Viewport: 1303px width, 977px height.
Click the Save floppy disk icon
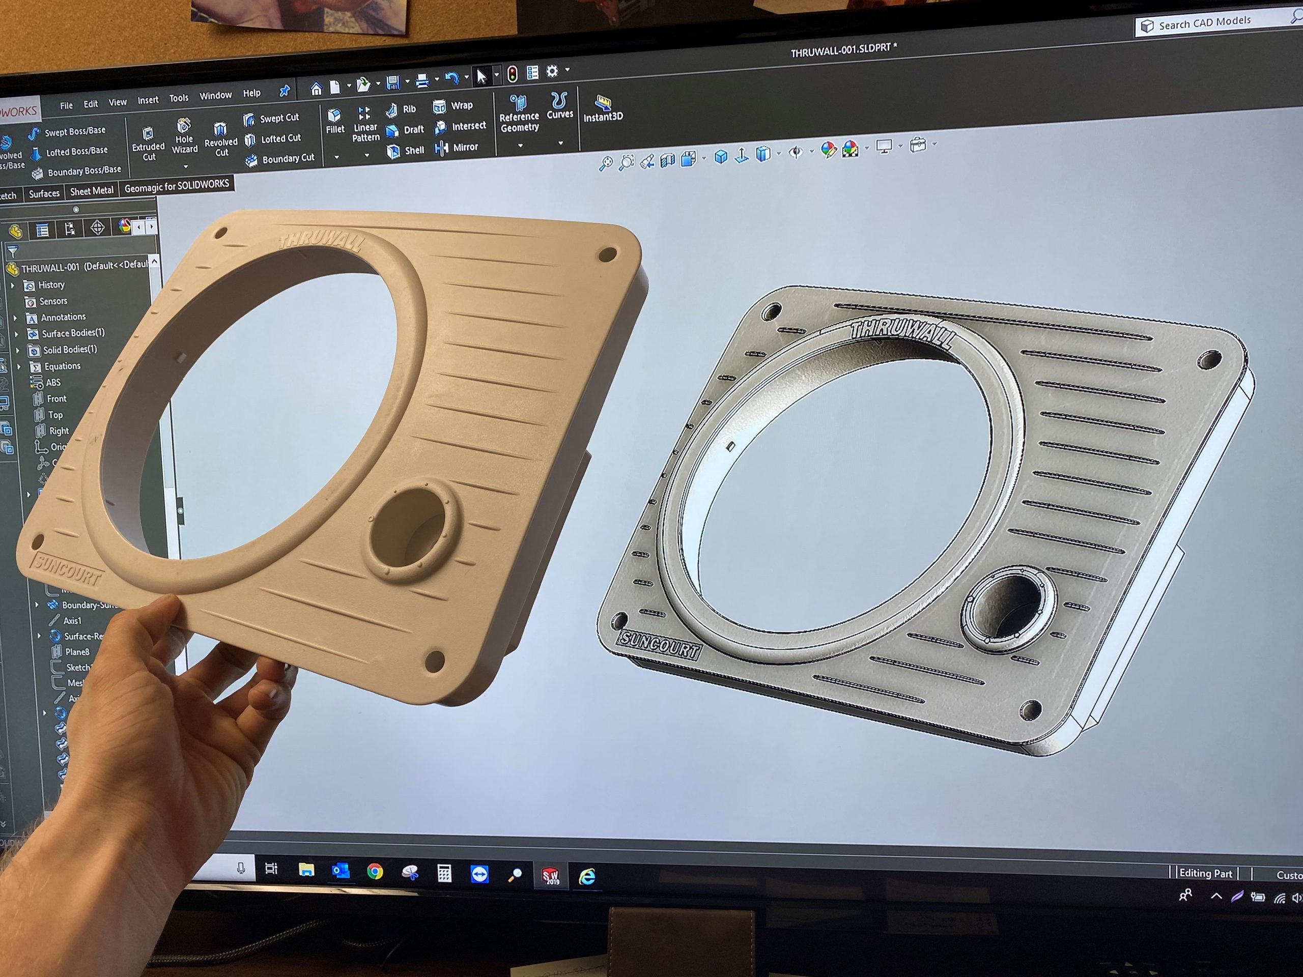393,82
